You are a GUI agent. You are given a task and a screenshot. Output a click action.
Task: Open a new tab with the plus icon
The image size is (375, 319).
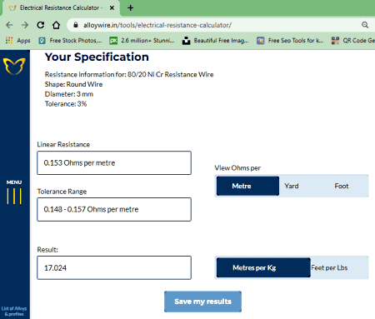pos(130,7)
